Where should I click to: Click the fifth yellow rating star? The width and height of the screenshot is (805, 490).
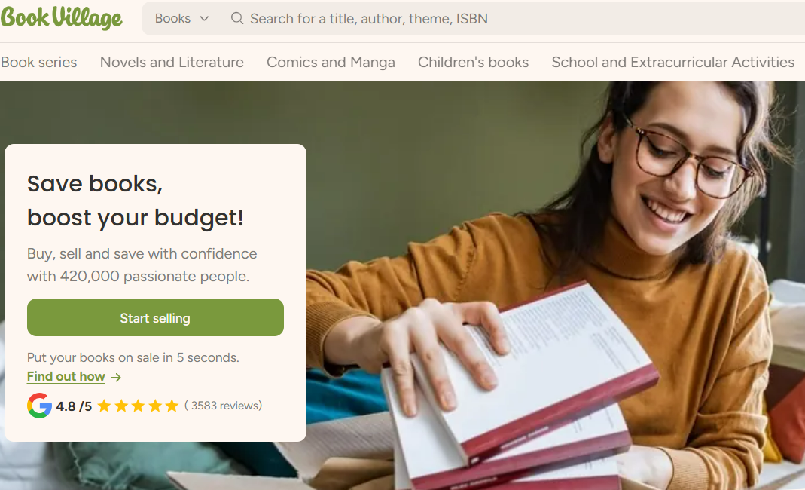point(172,406)
